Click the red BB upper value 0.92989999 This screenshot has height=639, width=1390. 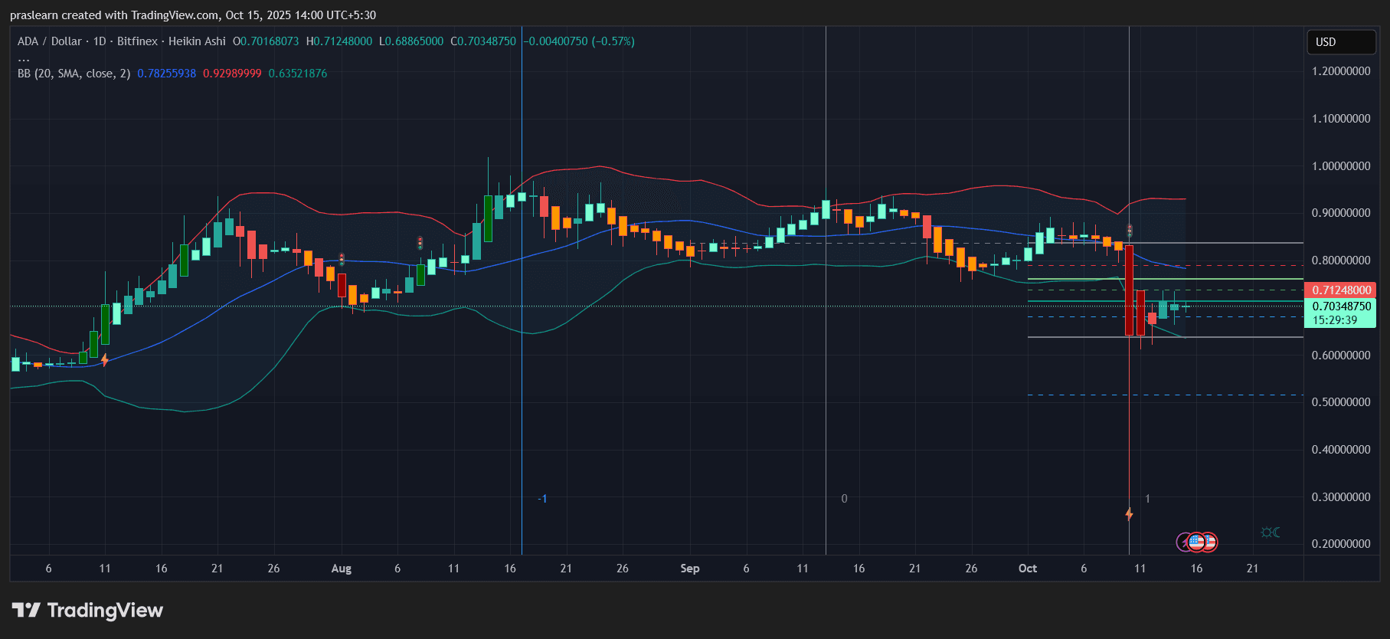point(232,74)
